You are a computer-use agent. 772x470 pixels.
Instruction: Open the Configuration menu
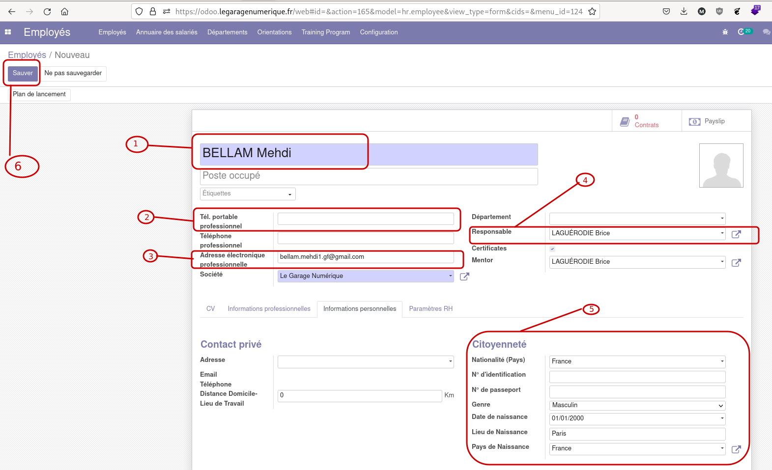[378, 32]
